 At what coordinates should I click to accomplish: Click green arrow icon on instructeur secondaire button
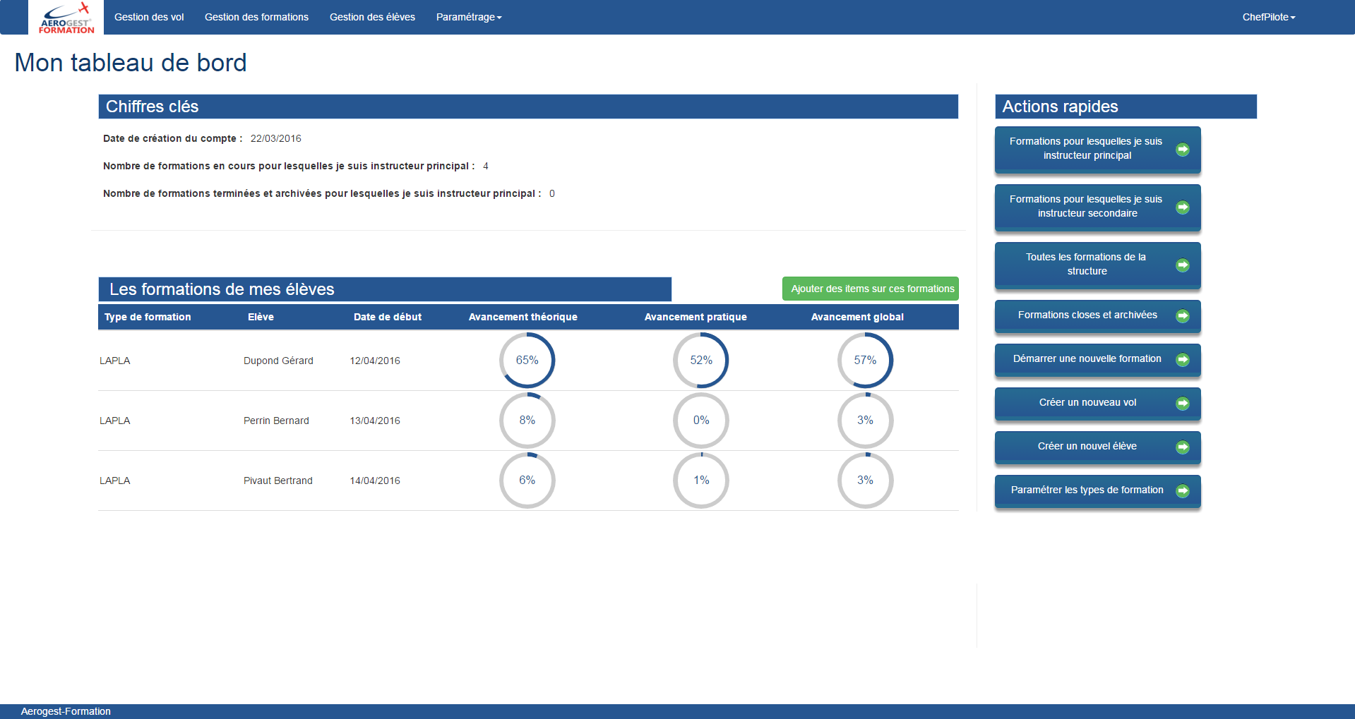[1183, 207]
